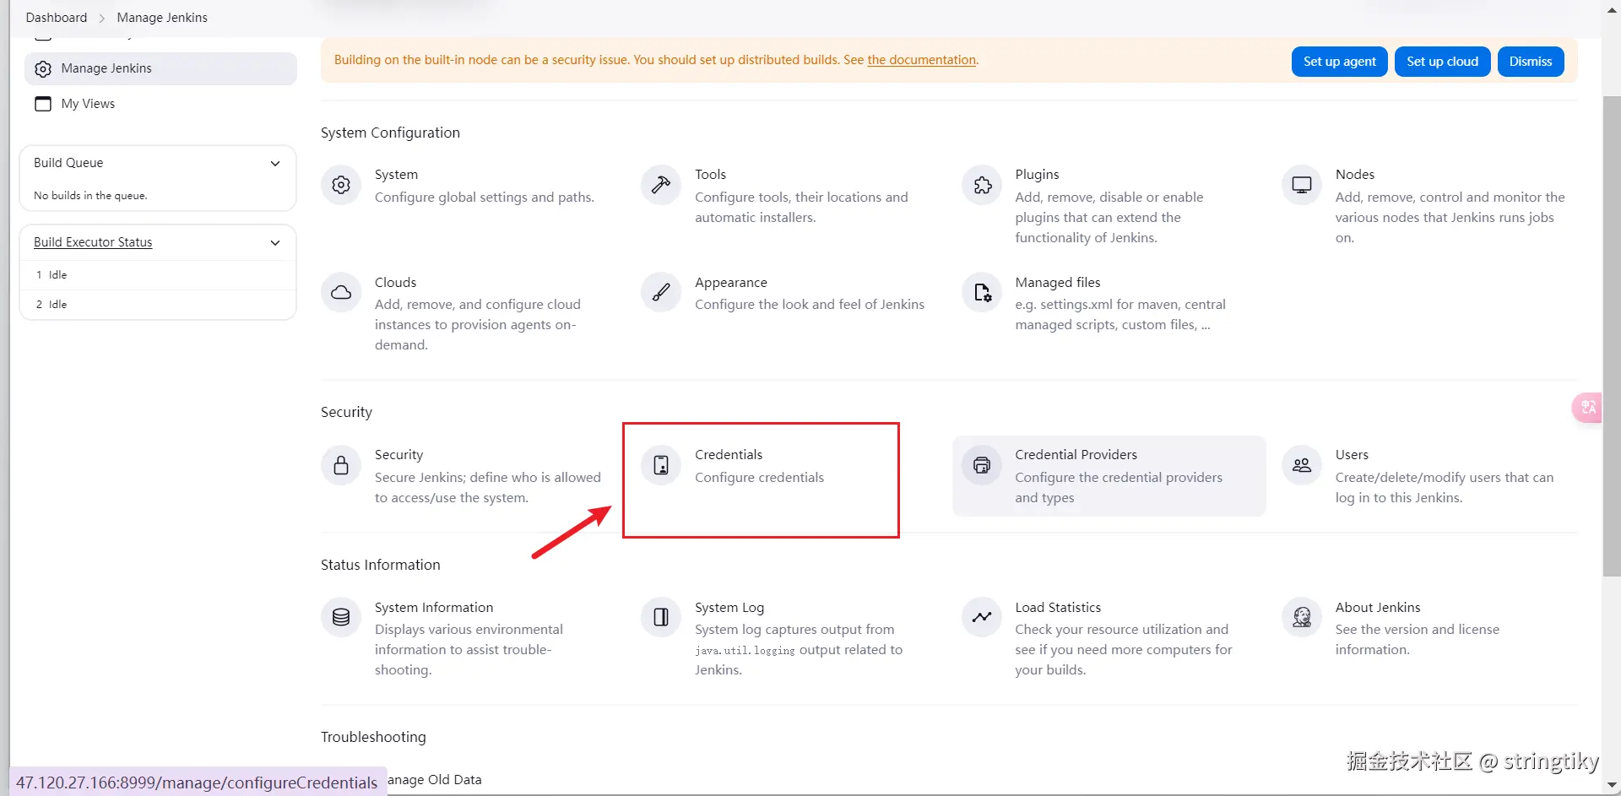The height and width of the screenshot is (796, 1621).
Task: Open My Views in the sidebar
Action: (x=88, y=104)
